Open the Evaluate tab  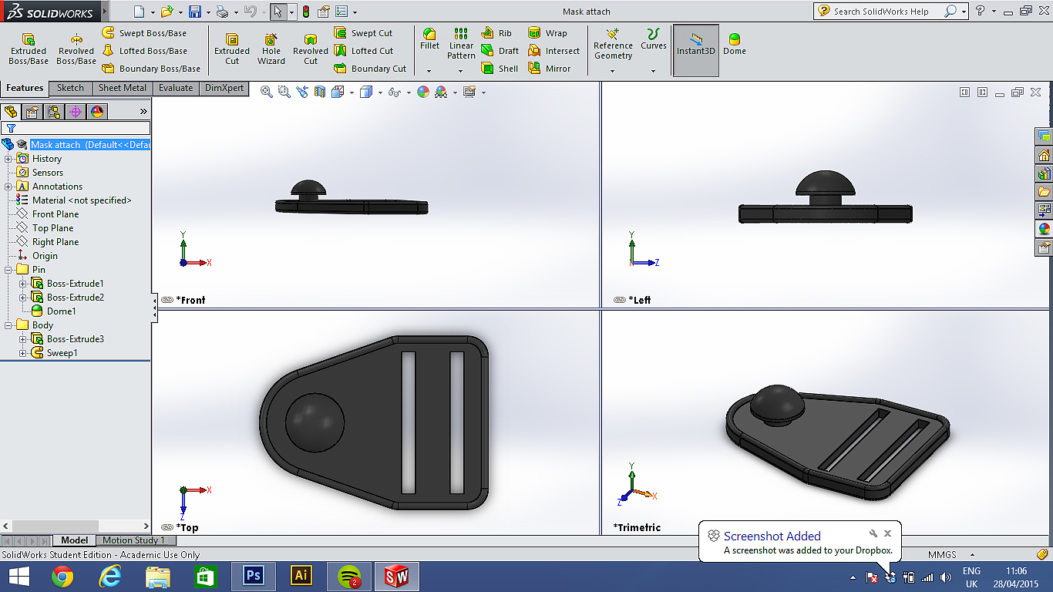[x=176, y=88]
